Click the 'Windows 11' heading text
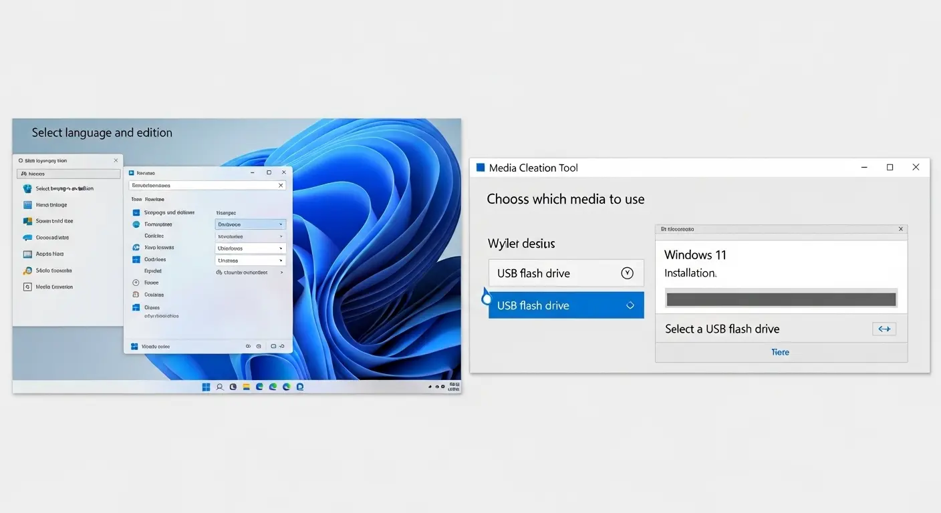Viewport: 941px width, 513px height. (x=695, y=254)
